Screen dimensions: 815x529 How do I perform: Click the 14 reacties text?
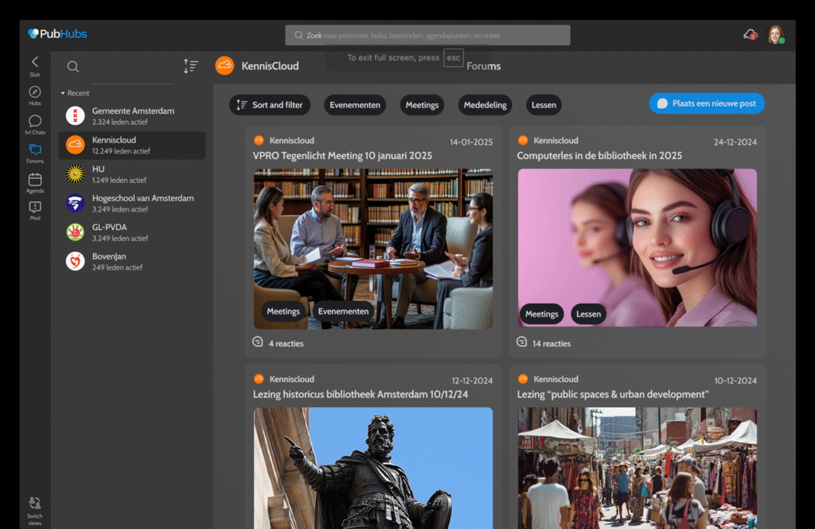tap(552, 344)
